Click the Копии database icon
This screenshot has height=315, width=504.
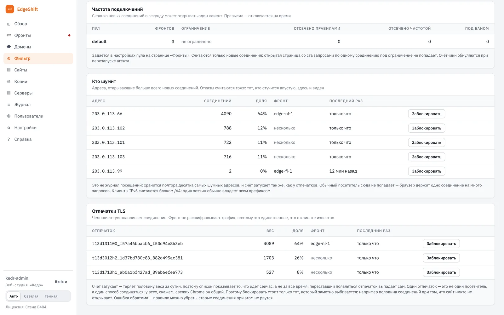[x=9, y=82]
